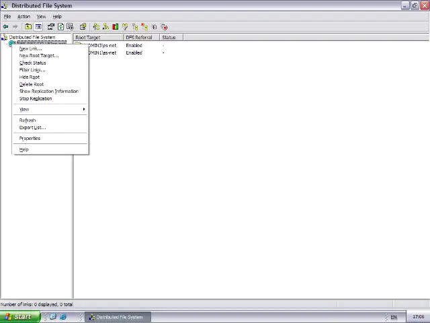Click the red-green Check Status icon
The height and width of the screenshot is (323, 430).
115,27
